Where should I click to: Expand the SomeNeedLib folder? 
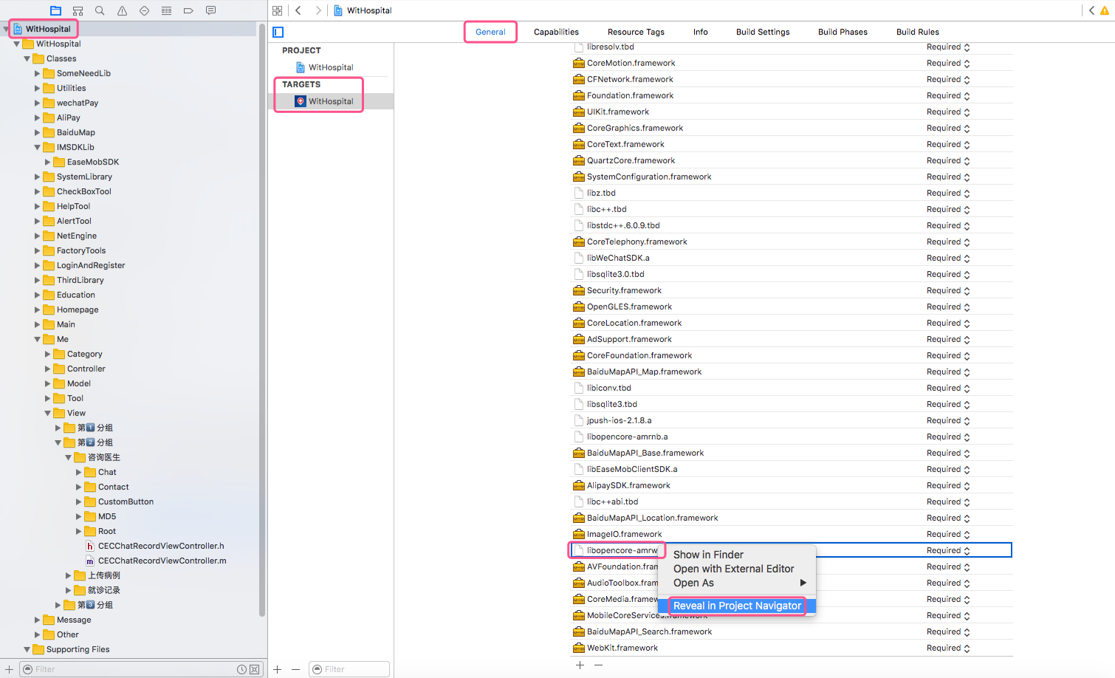[38, 73]
